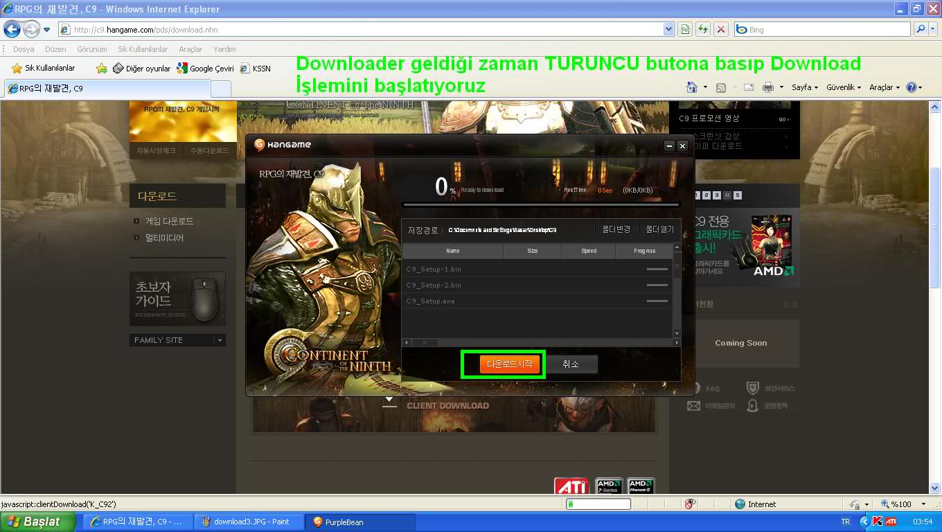Click the IE Back navigation arrow
The width and height of the screenshot is (942, 532).
coord(12,29)
